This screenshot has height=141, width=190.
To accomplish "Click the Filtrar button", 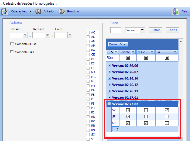I will (x=156, y=30).
